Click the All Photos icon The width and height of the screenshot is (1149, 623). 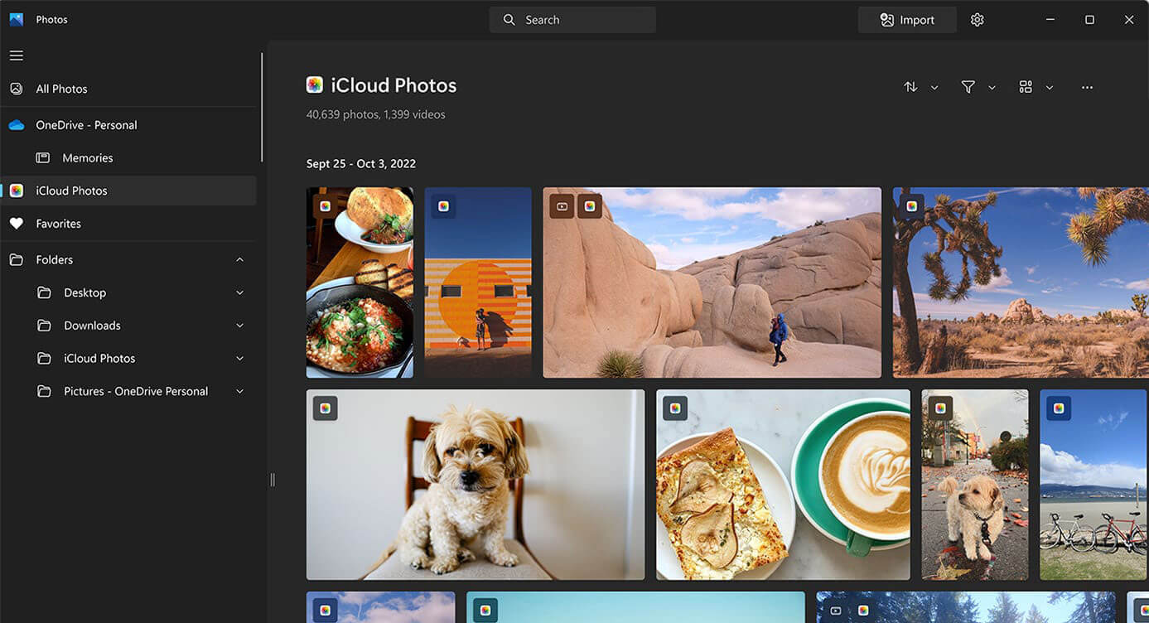[17, 89]
